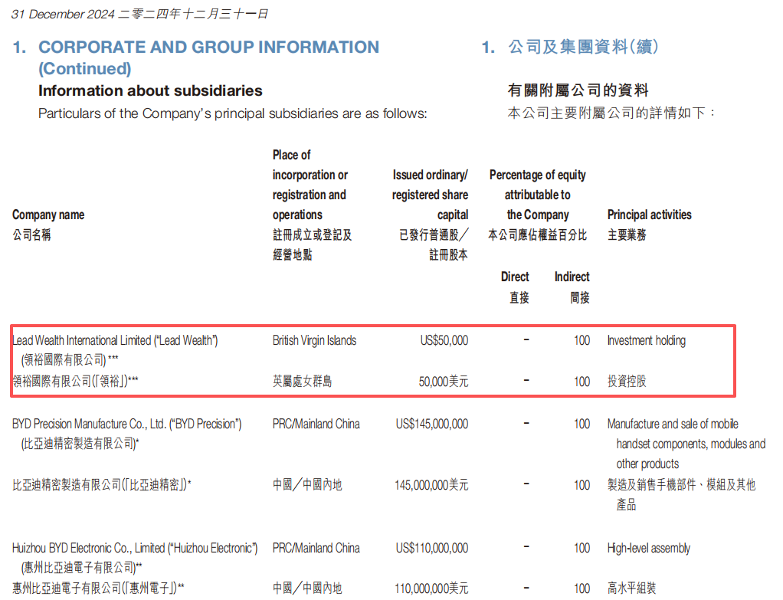Click "(惠州比亞迪電子有限公司)**" under Huizhou Electronic
This screenshot has height=600, width=783.
[81, 568]
